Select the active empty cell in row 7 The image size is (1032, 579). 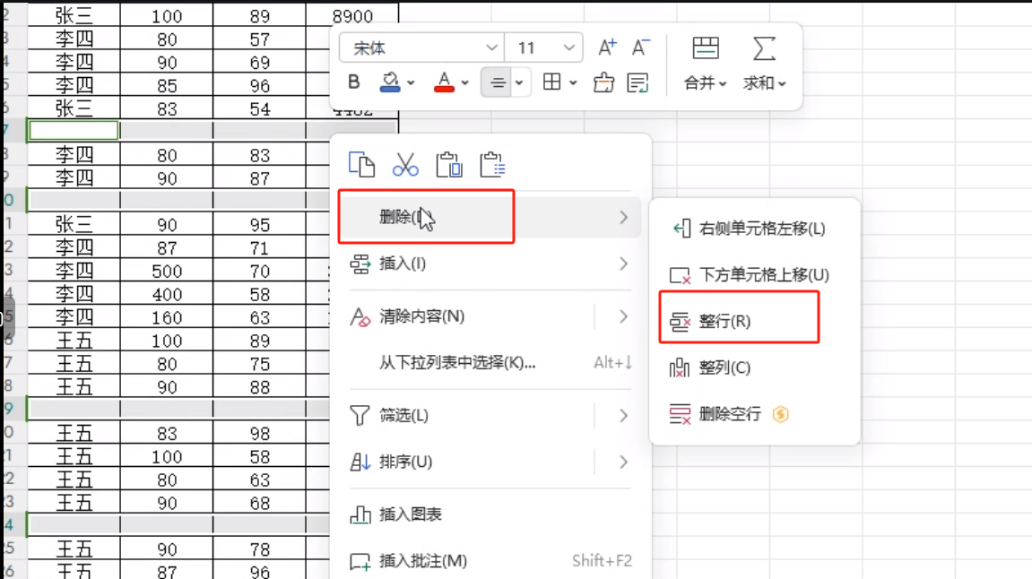[x=74, y=130]
